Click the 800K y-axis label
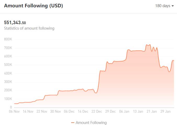 8,39
